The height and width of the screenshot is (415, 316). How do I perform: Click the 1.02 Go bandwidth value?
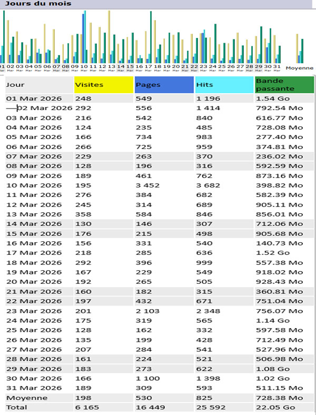[x=273, y=379]
